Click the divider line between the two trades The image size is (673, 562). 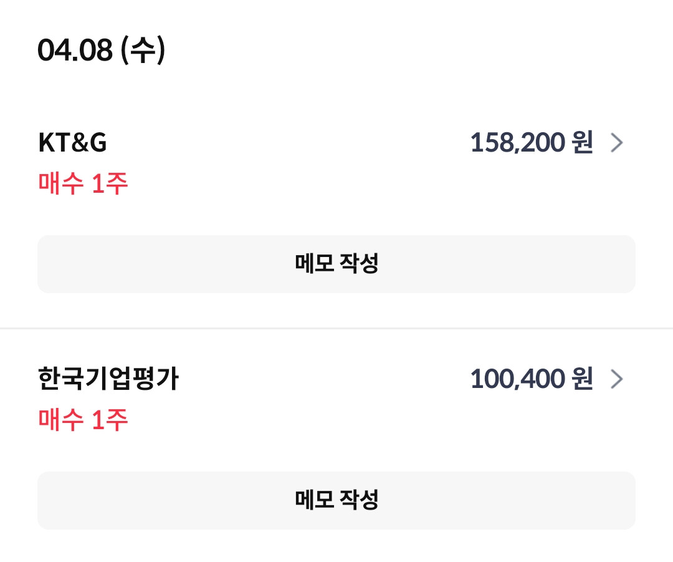click(x=336, y=328)
